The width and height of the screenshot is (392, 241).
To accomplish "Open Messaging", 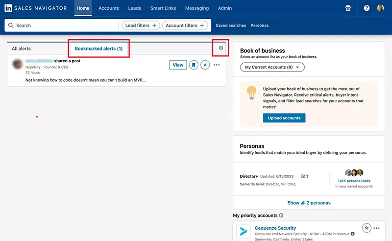I will [197, 8].
